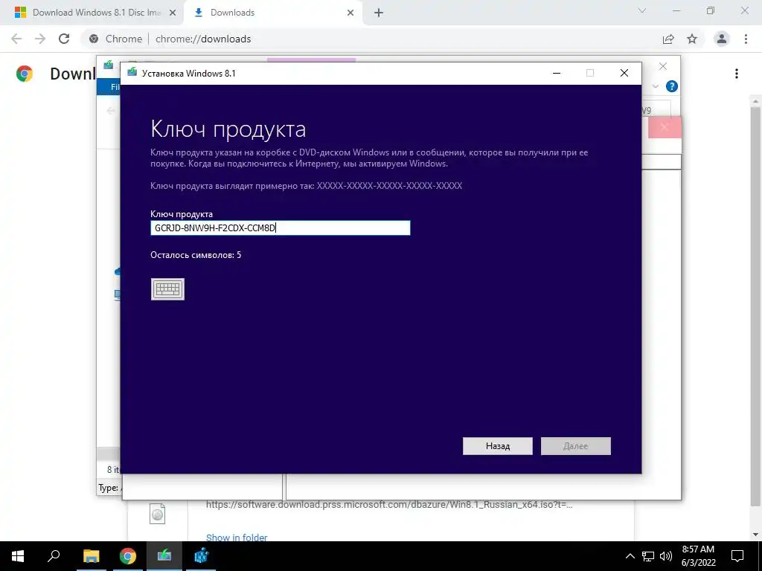Open the notification center icon

pyautogui.click(x=737, y=556)
